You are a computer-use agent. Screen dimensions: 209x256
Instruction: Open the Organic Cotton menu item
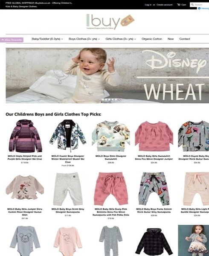coord(152,39)
